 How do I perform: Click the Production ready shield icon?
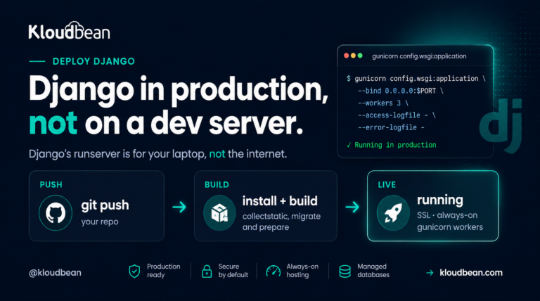pos(134,271)
